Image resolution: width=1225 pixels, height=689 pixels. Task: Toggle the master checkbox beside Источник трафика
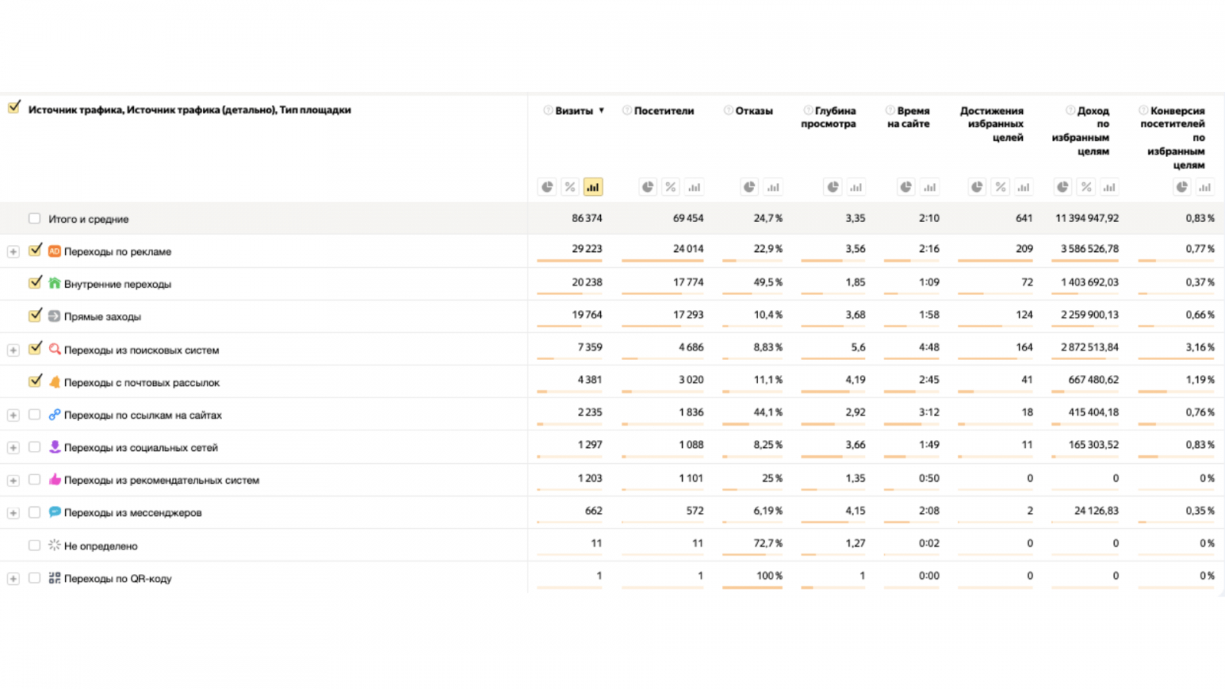pyautogui.click(x=14, y=108)
